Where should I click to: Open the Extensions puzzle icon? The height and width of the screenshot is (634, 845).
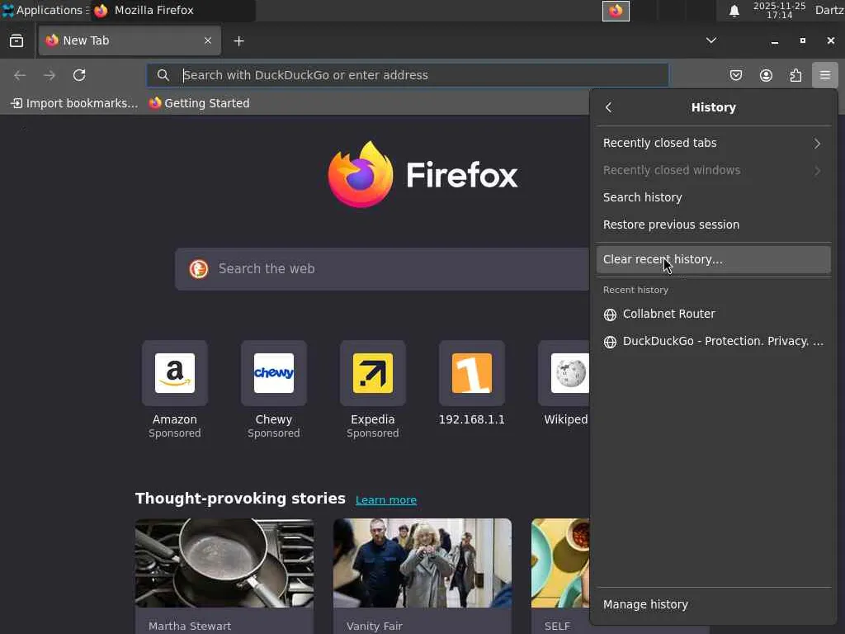pyautogui.click(x=795, y=75)
